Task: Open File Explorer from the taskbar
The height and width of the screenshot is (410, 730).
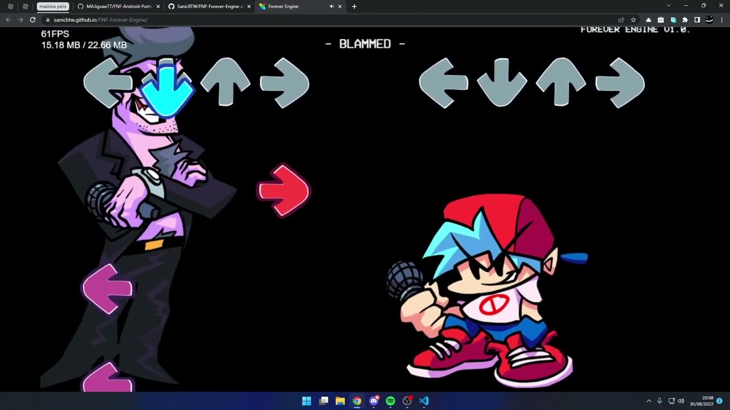Action: 340,401
